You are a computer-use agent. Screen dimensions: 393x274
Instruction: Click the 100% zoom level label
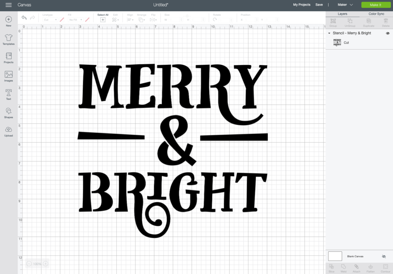(37, 264)
